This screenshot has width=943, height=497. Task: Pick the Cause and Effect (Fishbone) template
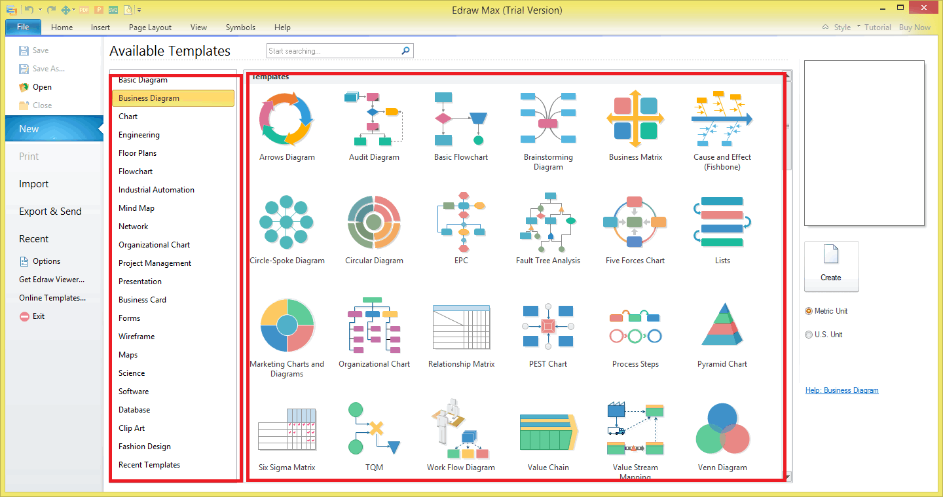(722, 130)
